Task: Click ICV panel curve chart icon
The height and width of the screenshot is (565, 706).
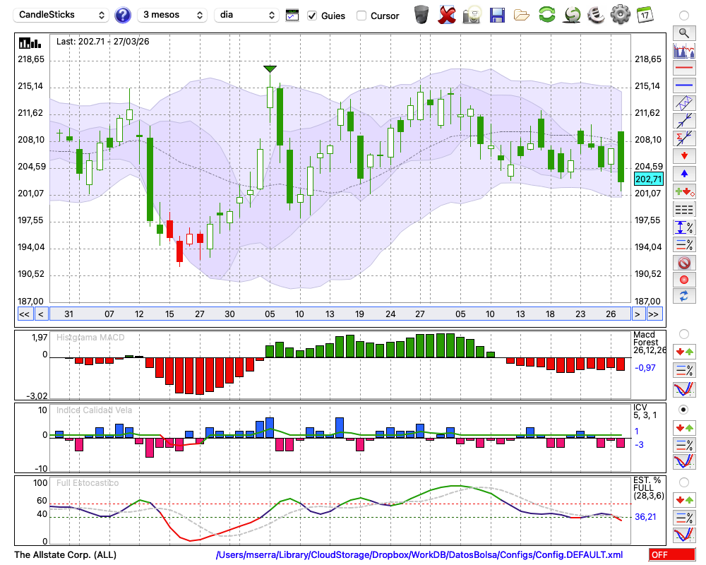Action: point(684,461)
